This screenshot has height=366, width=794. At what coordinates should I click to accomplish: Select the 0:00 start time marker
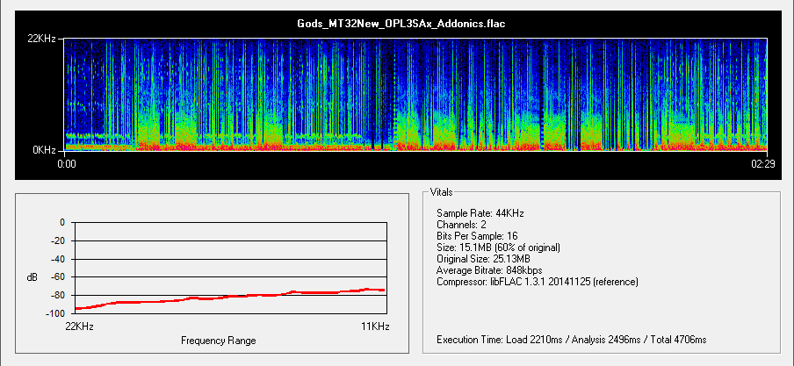pyautogui.click(x=67, y=162)
